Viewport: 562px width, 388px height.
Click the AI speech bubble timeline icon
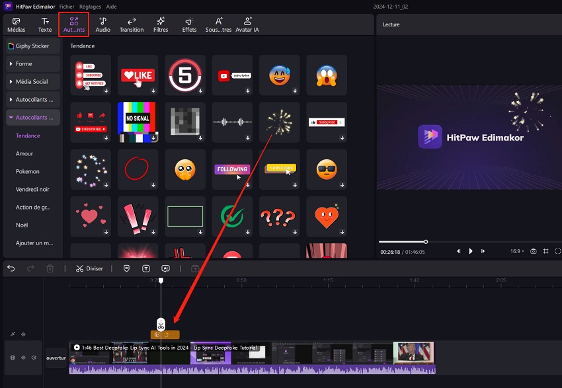pos(165,268)
